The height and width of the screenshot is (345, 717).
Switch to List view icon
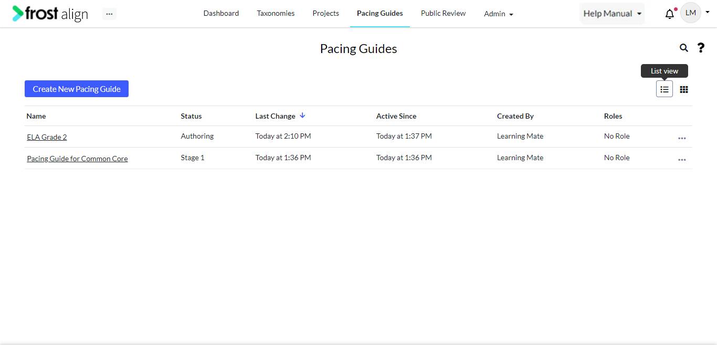click(665, 89)
